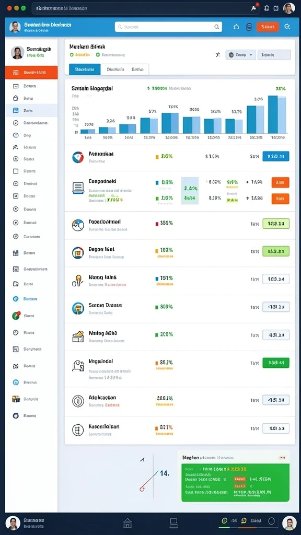The image size is (301, 535).
Task: Focus the white search field in header
Action: pos(168,27)
